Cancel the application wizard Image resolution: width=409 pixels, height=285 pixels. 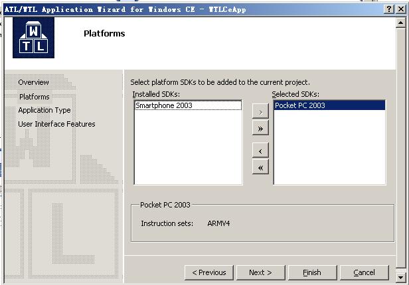[x=364, y=272]
